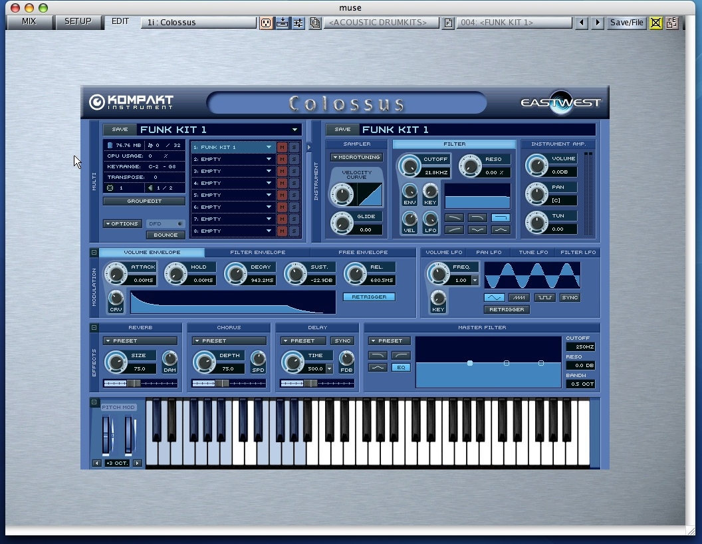Screen dimensions: 702x544
Task: Select master filter band-pass shape
Action: (x=378, y=368)
